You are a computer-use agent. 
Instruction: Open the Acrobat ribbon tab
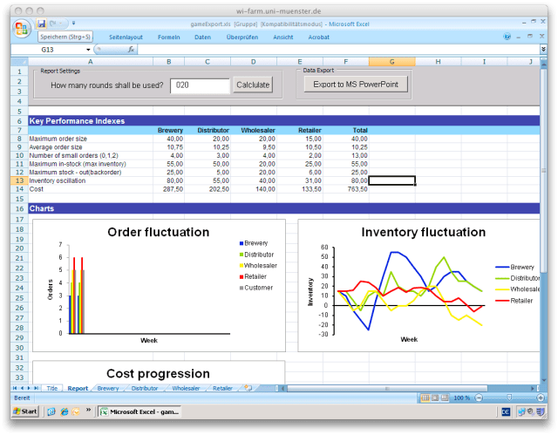tap(318, 37)
